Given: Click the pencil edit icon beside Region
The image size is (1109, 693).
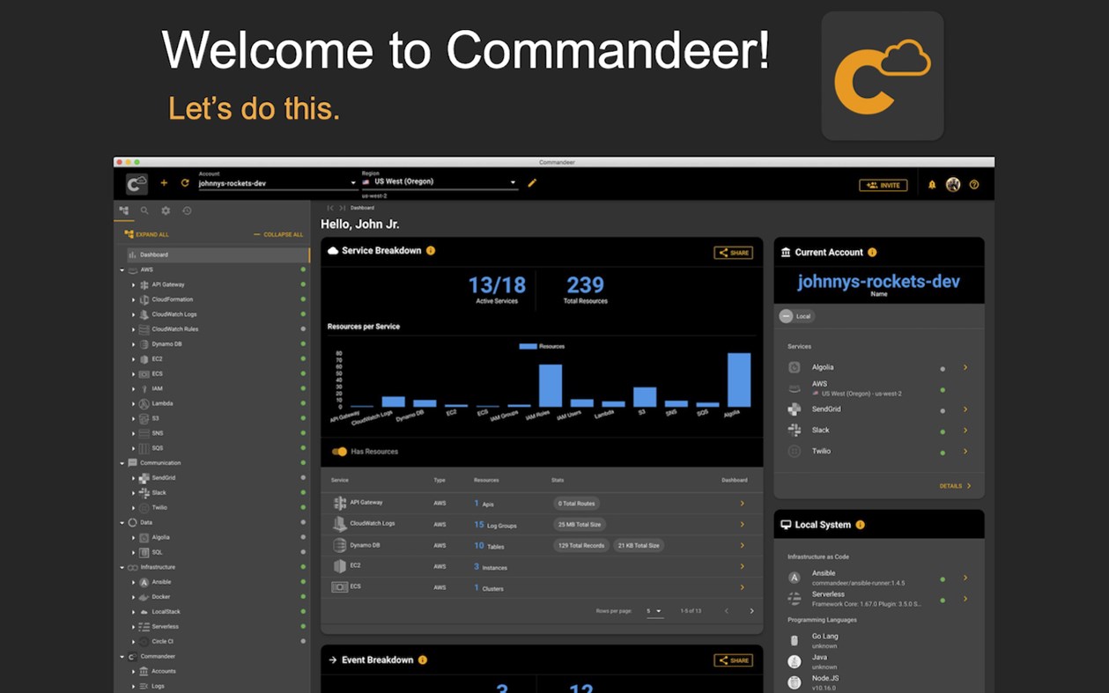Looking at the screenshot, I should click(x=532, y=183).
